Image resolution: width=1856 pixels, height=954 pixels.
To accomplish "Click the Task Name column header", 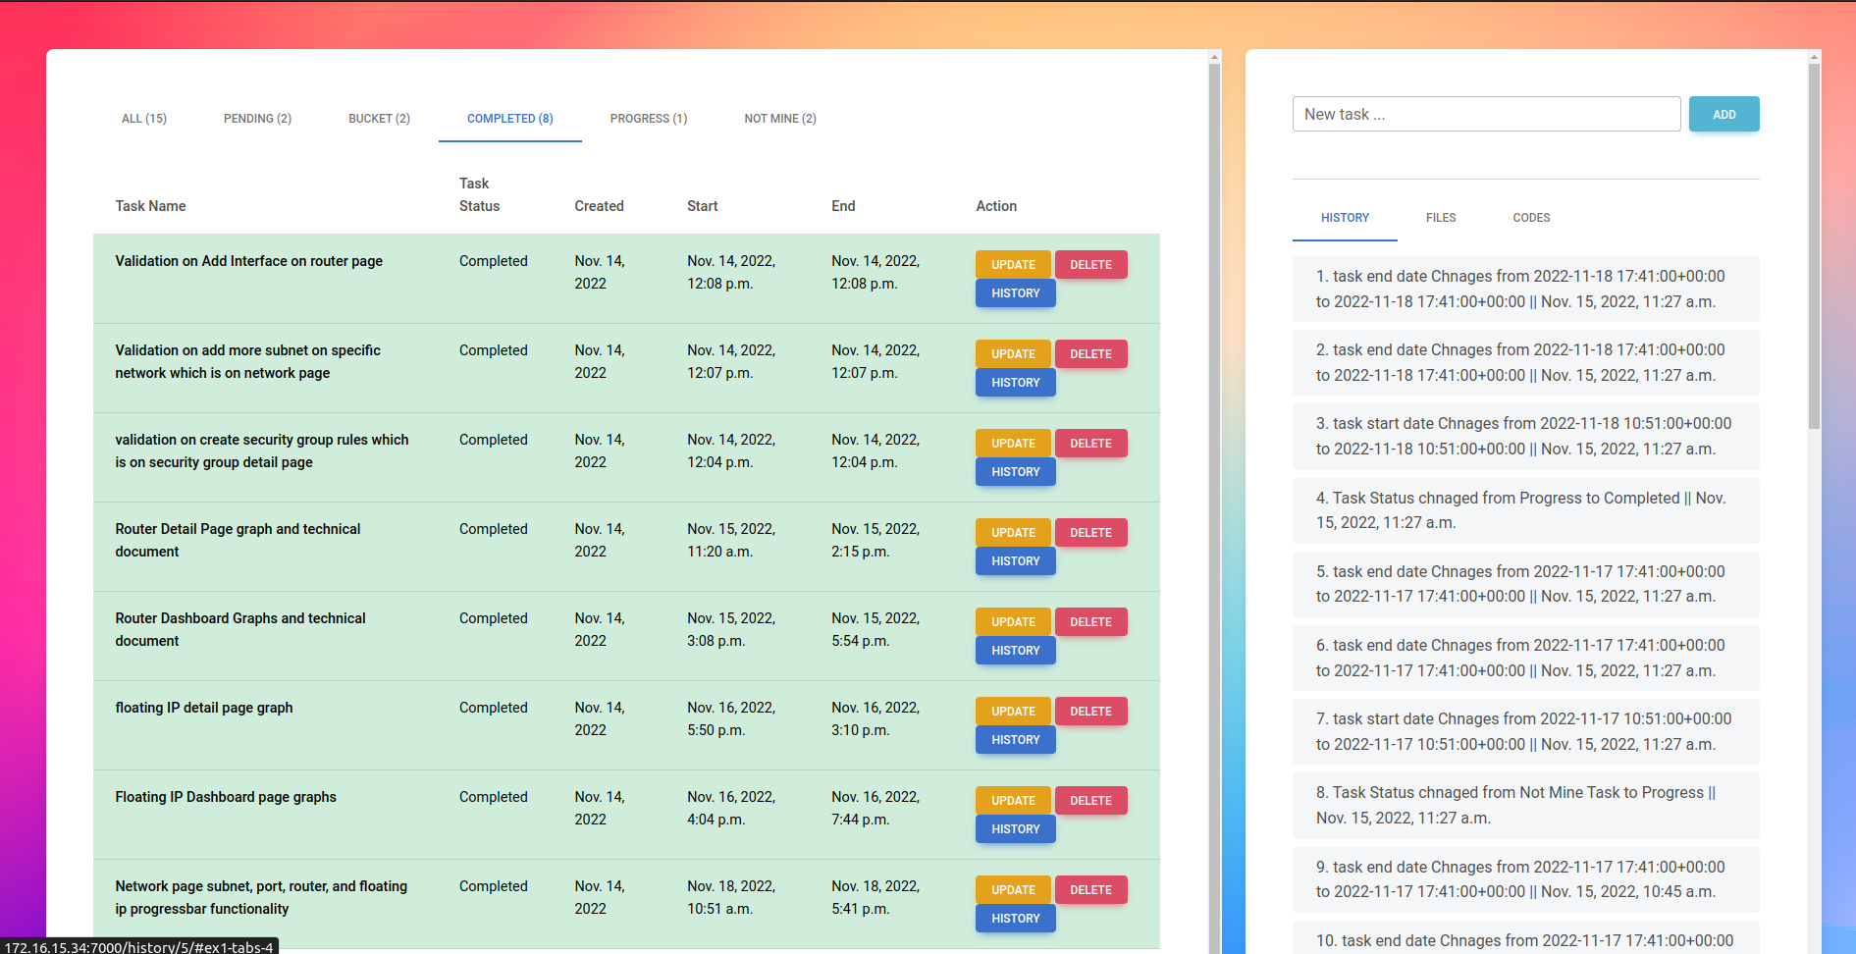I will (x=150, y=206).
